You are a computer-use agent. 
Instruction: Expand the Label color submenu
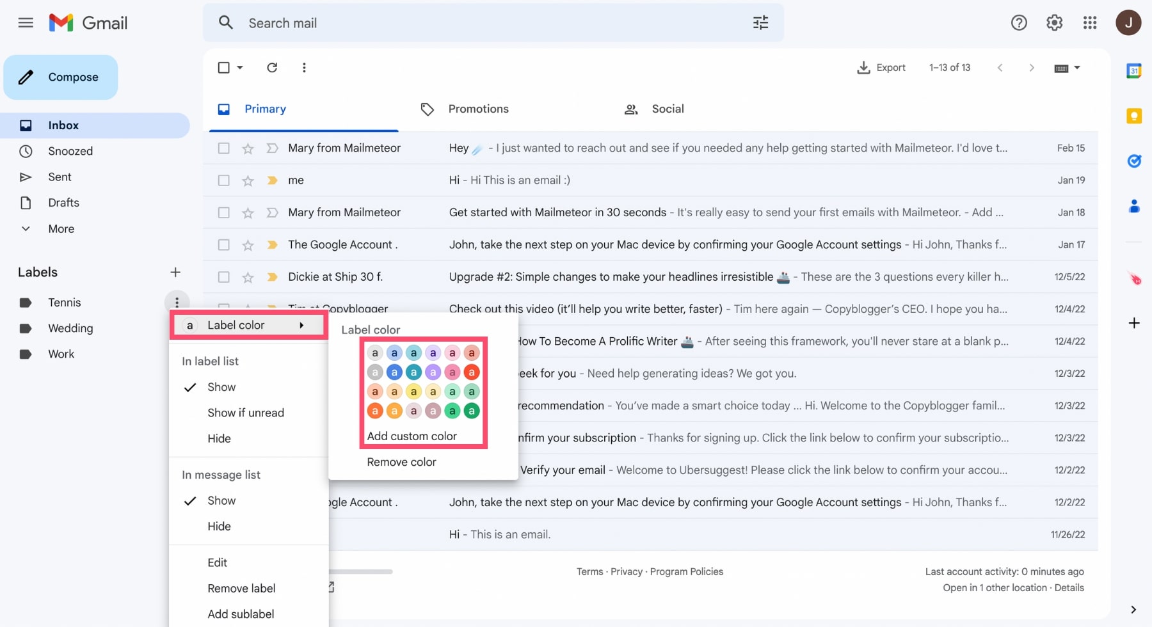point(249,325)
